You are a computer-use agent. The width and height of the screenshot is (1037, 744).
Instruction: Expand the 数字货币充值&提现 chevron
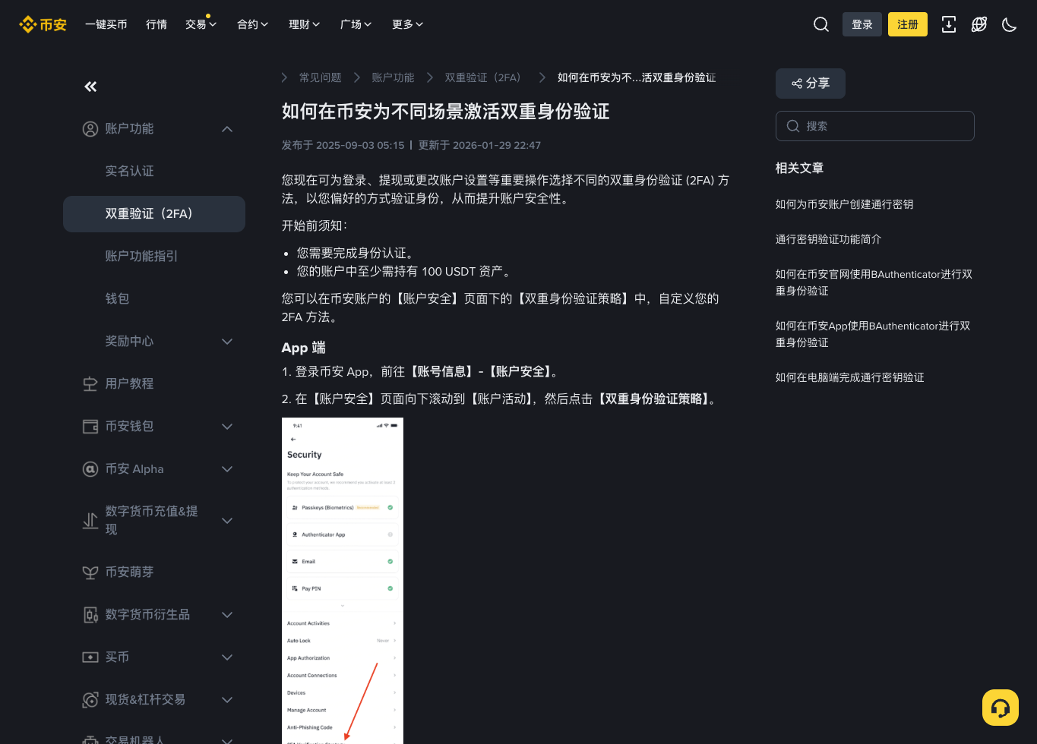point(227,521)
